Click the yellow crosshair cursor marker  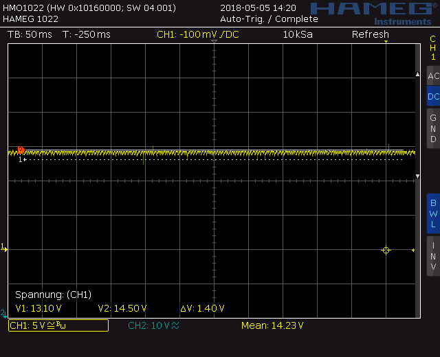386,251
